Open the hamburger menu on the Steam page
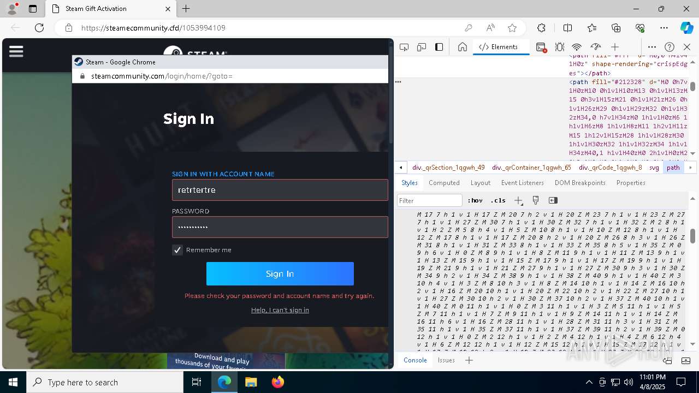 point(16,51)
